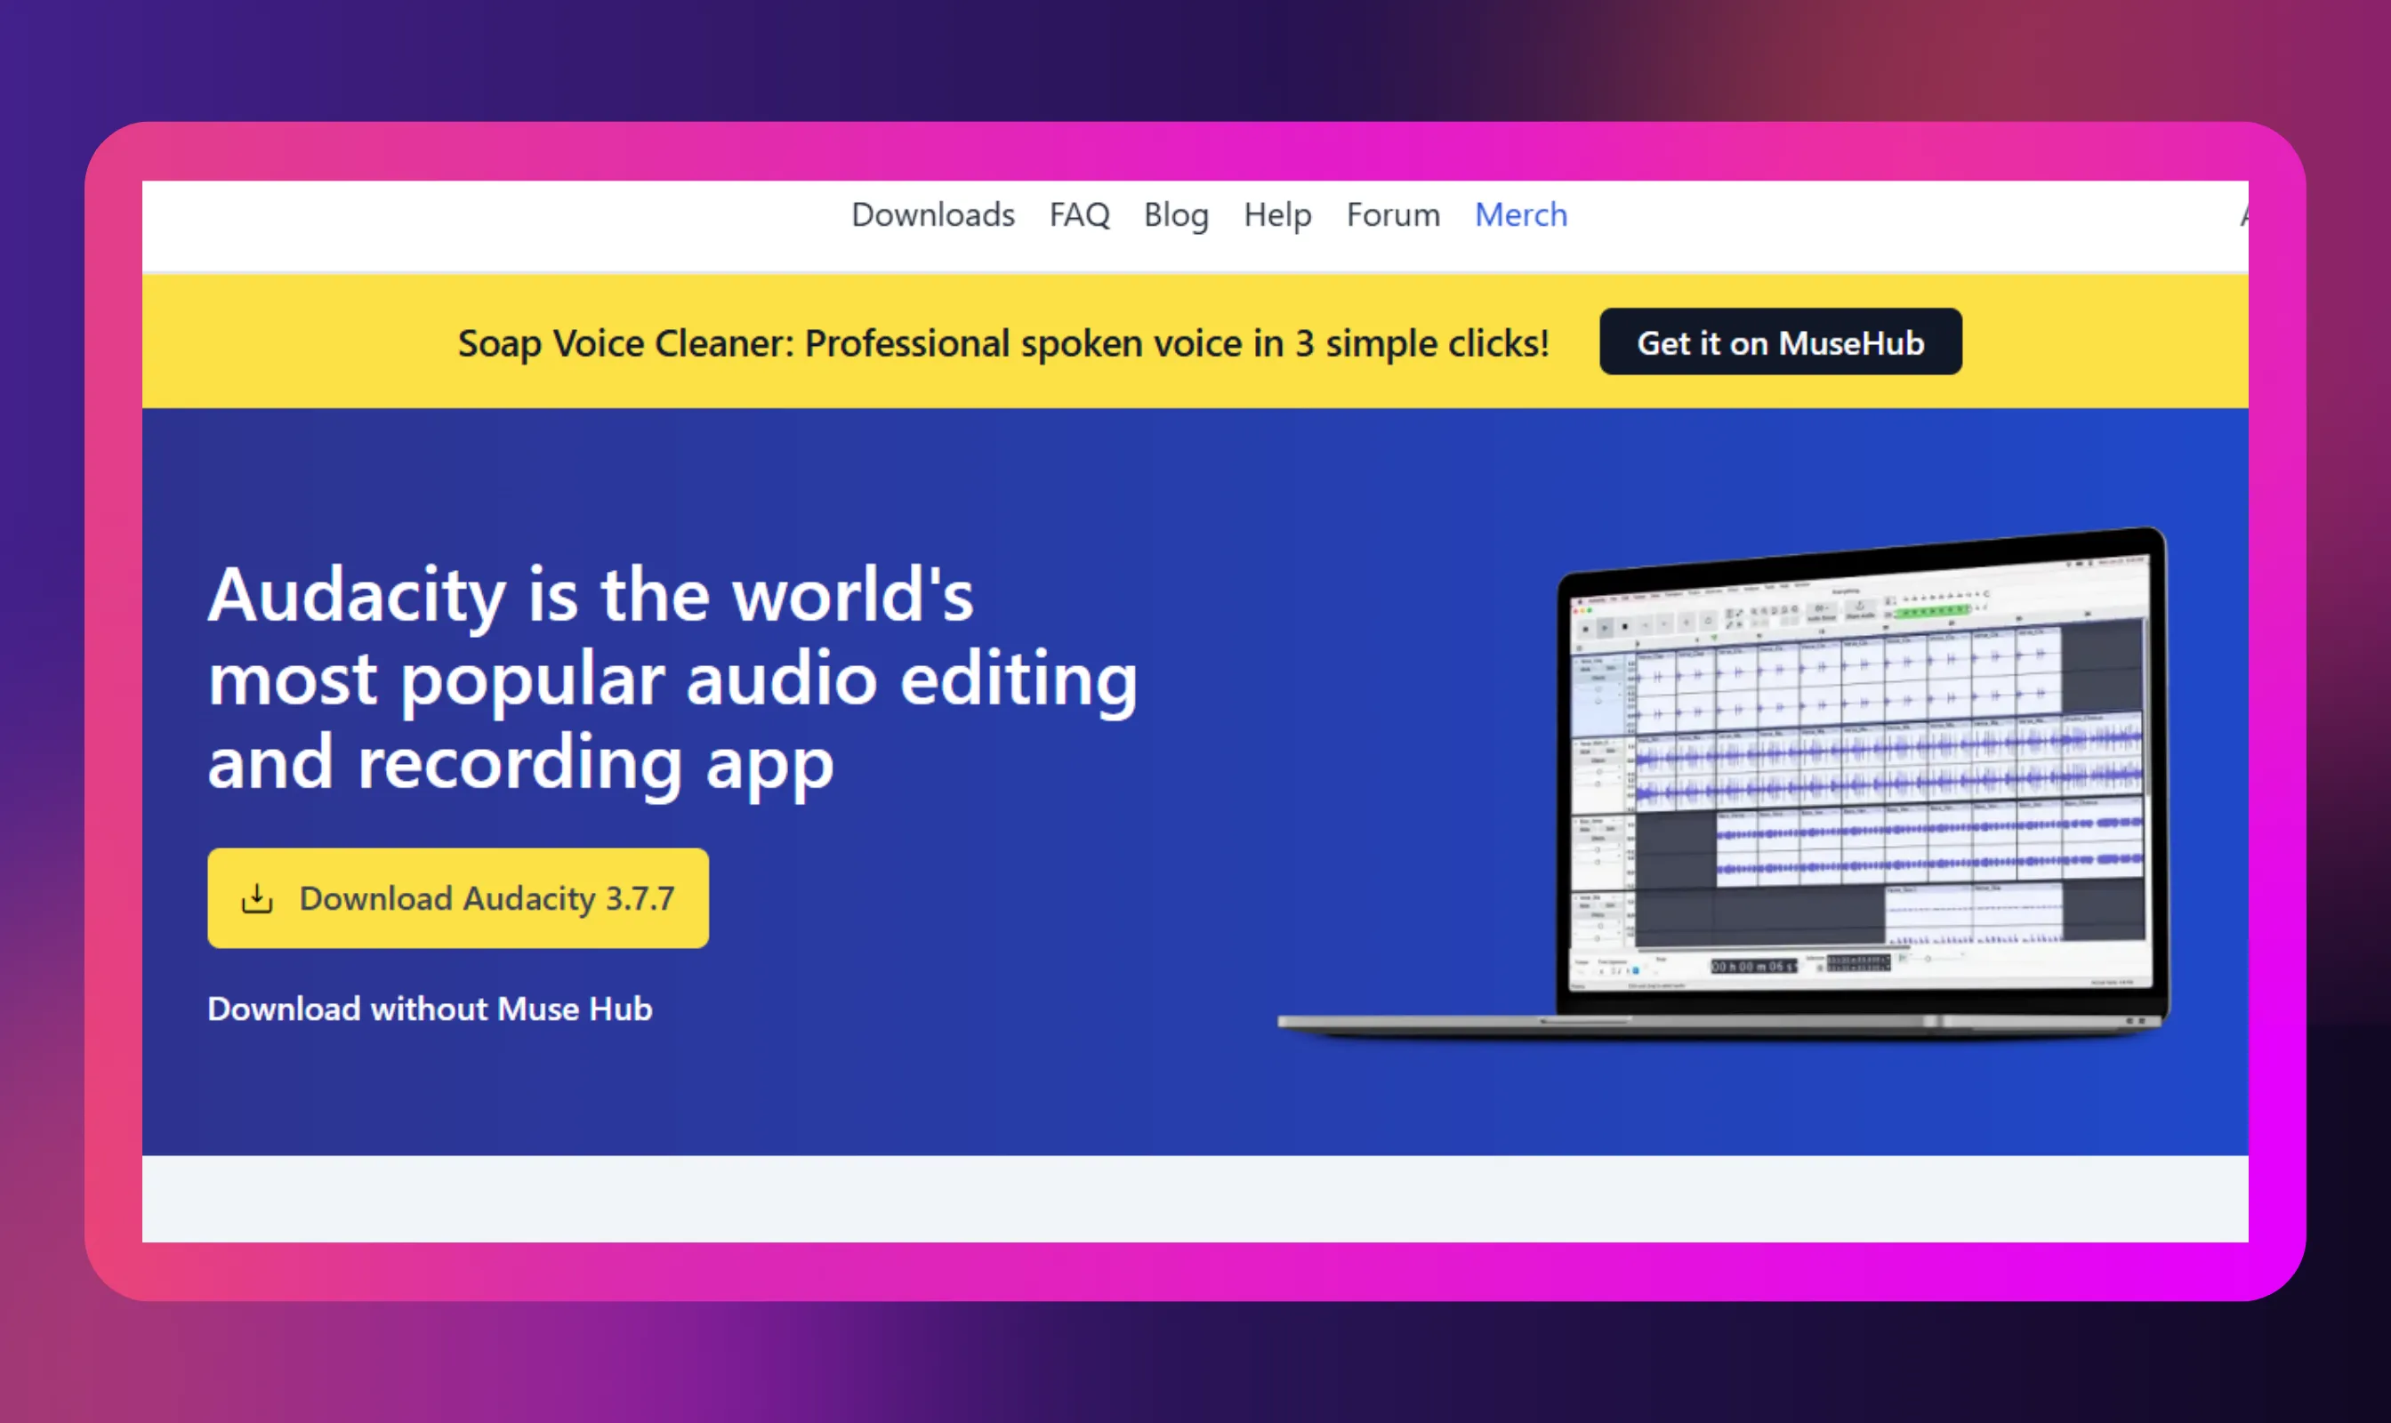Viewport: 2391px width, 1423px height.
Task: Toggle Solo on the first audio track
Action: tap(1612, 668)
